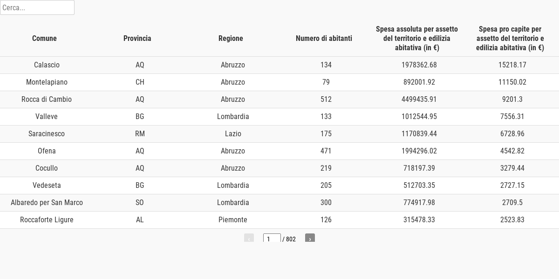Click the Albaredo per San Marco cell
This screenshot has height=279, width=559.
coord(47,203)
